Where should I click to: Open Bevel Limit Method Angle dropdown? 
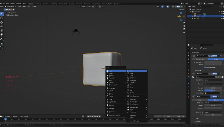[213, 112]
